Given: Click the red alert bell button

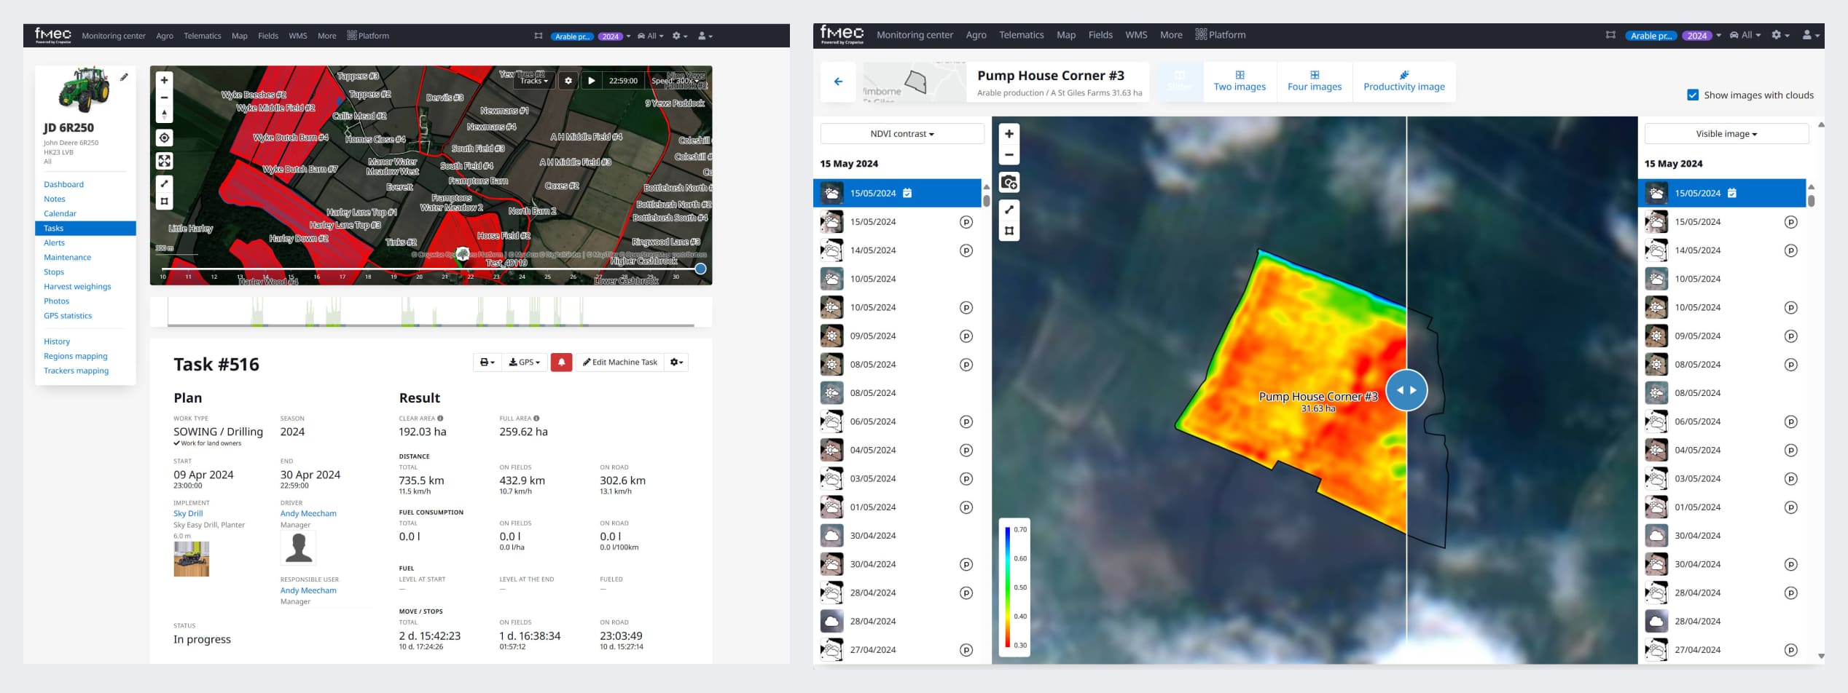Looking at the screenshot, I should click(561, 363).
